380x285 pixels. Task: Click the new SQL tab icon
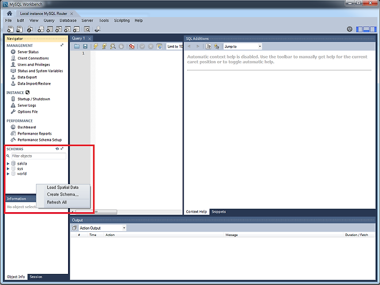pos(11,30)
